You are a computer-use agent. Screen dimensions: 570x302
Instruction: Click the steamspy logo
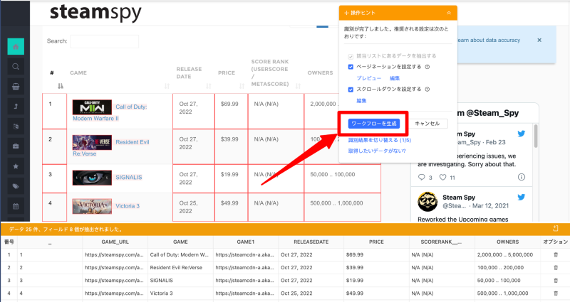click(x=95, y=13)
